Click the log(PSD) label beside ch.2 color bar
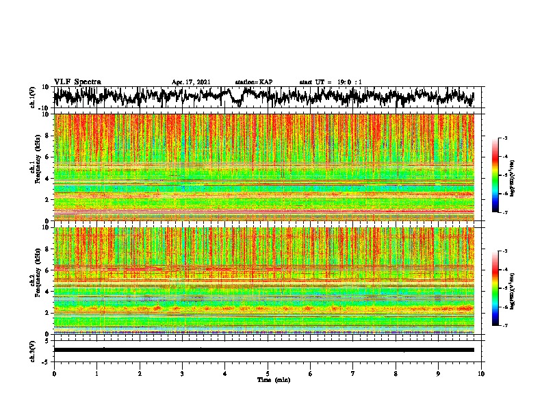The height and width of the screenshot is (419, 542). (512, 291)
